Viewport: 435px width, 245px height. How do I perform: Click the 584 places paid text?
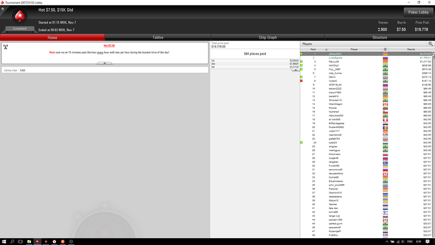[x=255, y=54]
